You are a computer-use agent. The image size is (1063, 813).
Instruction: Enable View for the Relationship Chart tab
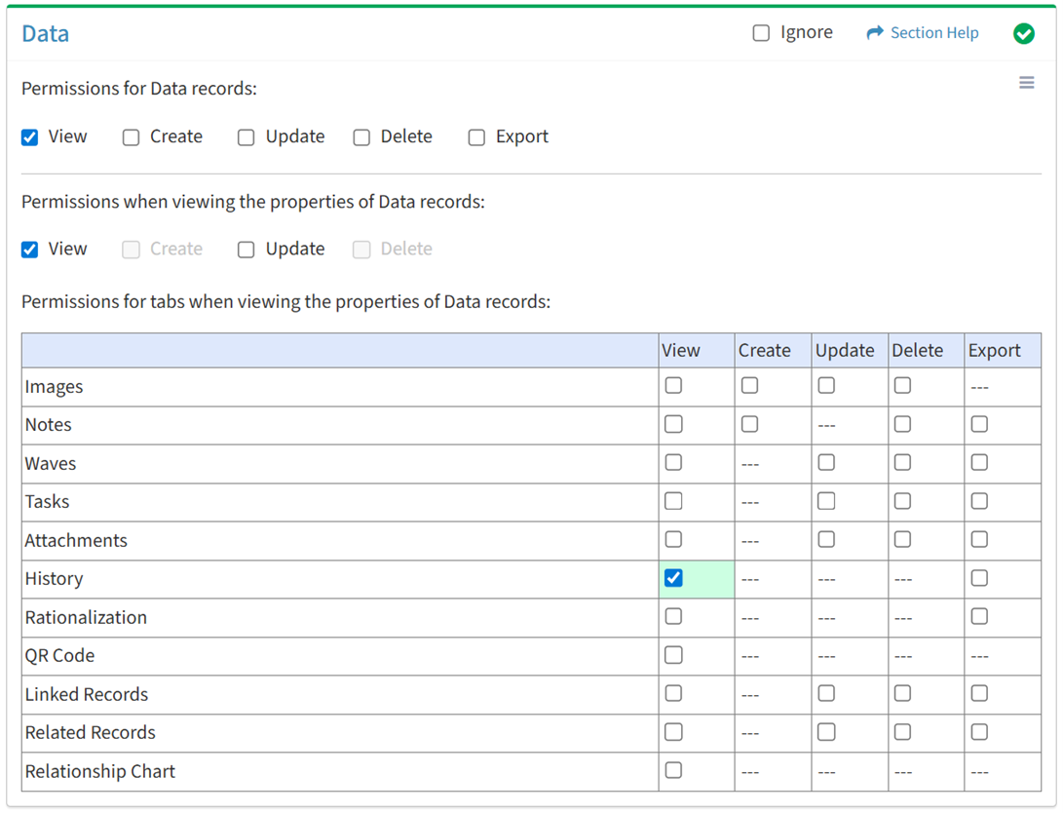673,770
